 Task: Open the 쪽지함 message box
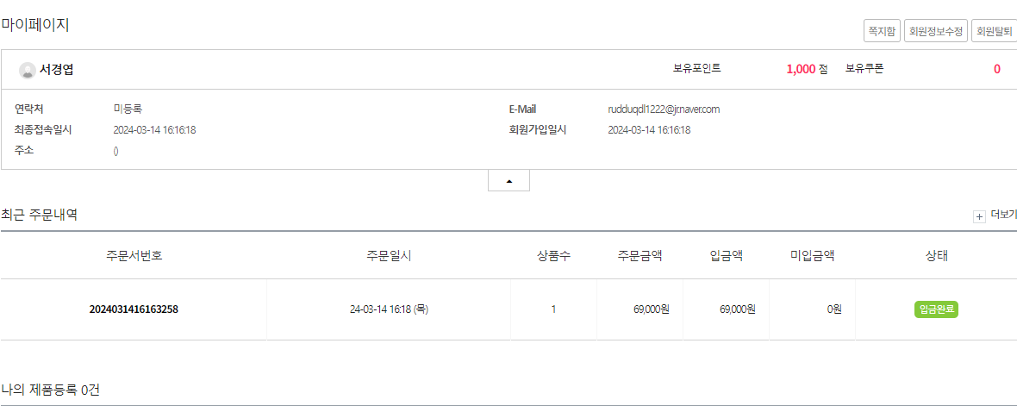[x=882, y=31]
